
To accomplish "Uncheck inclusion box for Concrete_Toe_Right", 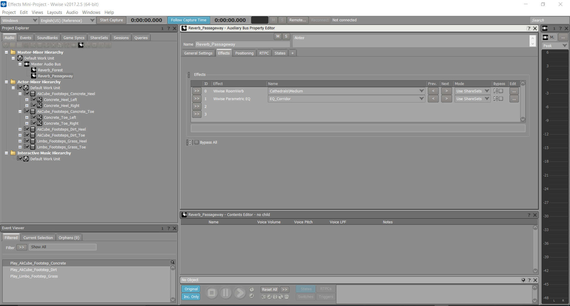I will [34, 123].
